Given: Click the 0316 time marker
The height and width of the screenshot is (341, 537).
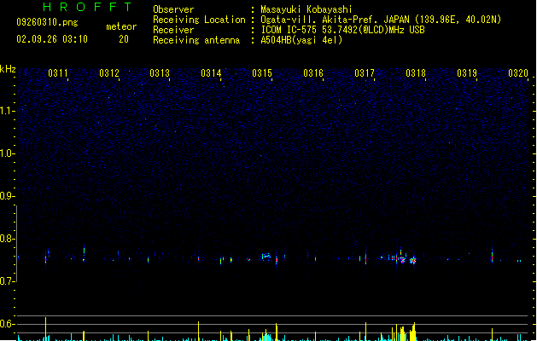Looking at the screenshot, I should (x=313, y=73).
